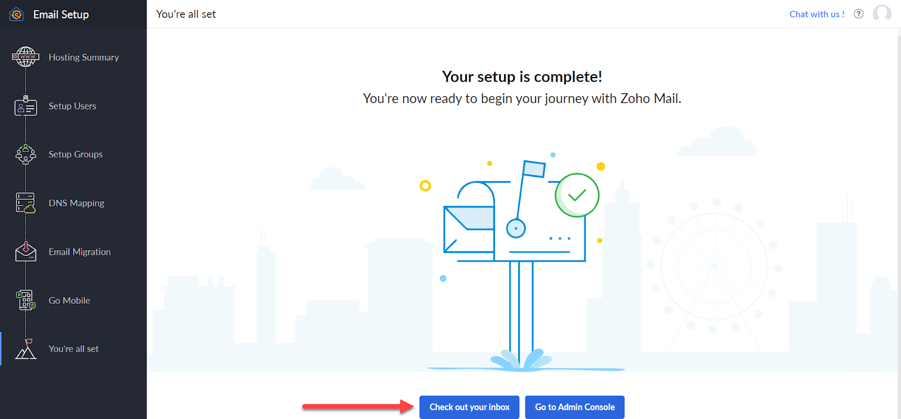Open the help question mark icon
Screen dimensions: 901x419
(858, 14)
